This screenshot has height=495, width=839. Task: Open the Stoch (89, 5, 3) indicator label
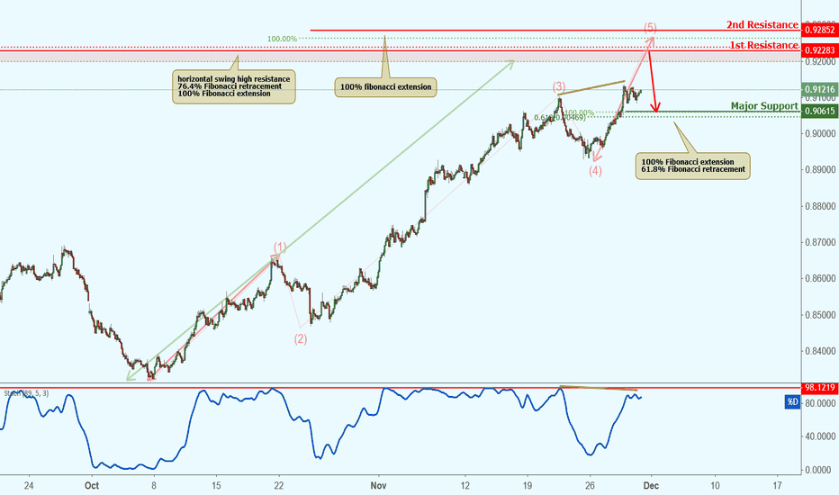[x=26, y=393]
